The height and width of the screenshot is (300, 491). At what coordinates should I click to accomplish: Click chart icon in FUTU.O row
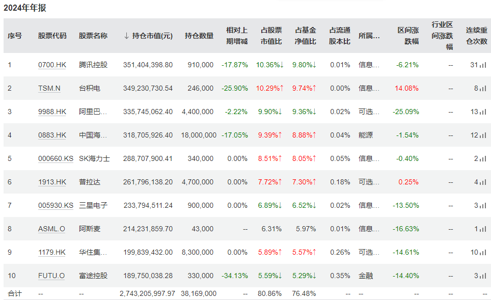[x=483, y=276]
